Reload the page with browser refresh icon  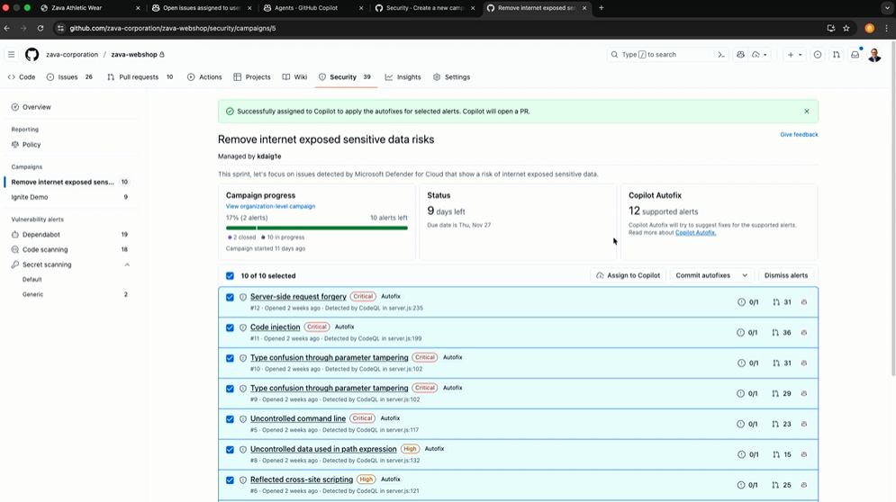40,28
